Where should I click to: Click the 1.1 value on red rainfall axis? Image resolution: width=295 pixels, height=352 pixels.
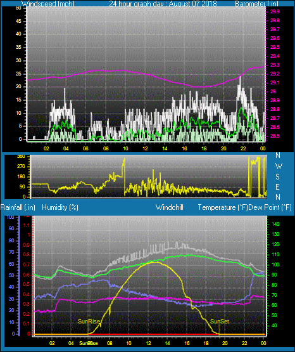27,225
